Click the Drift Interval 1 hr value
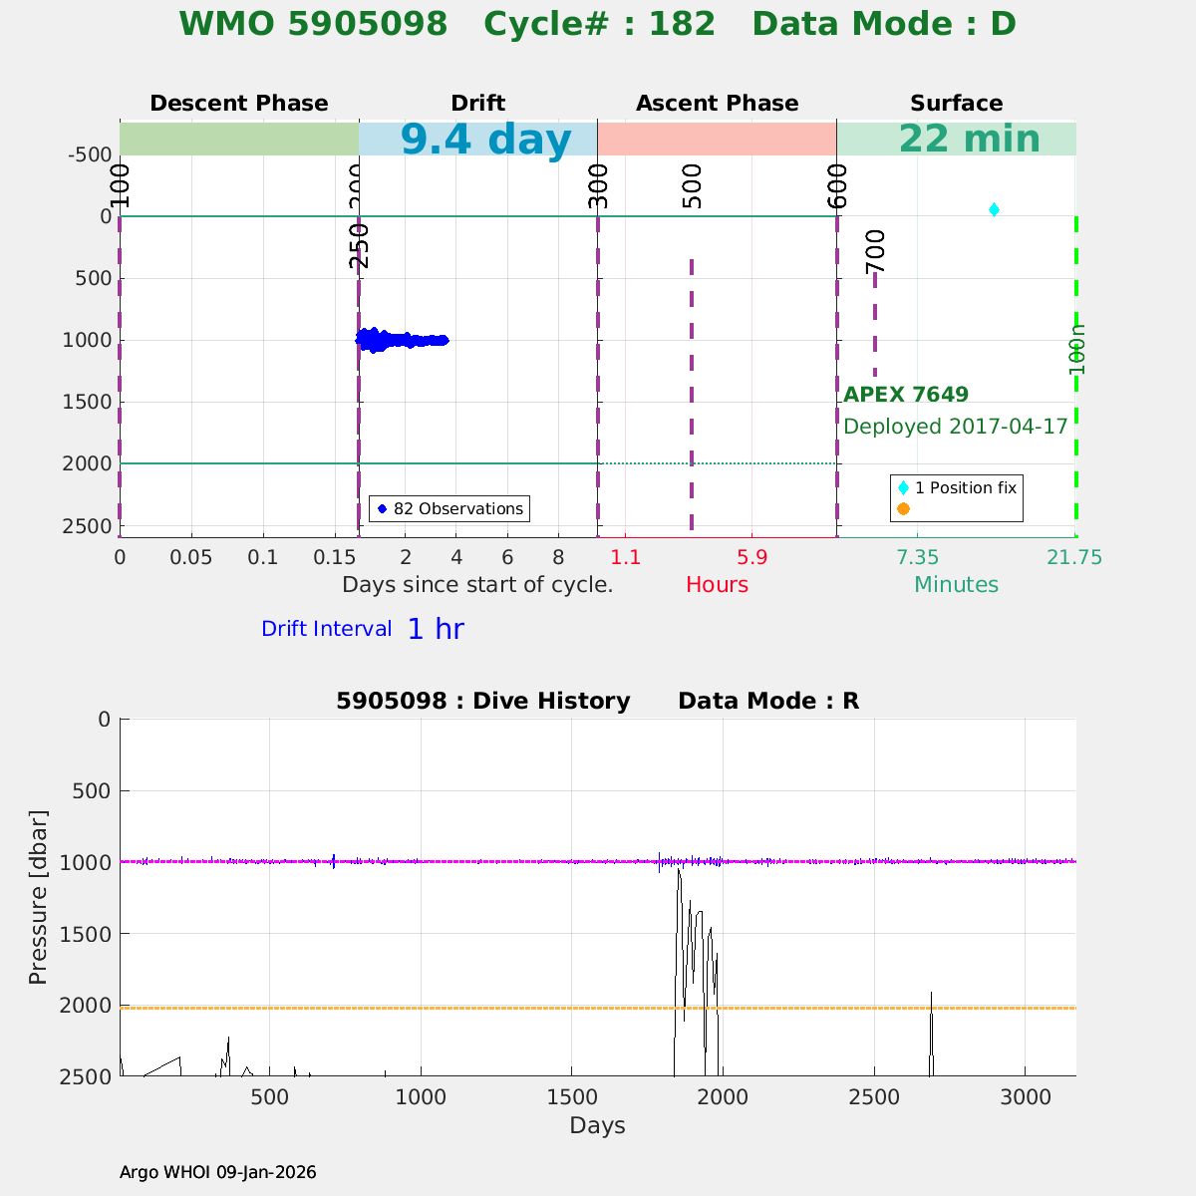The height and width of the screenshot is (1196, 1196). pos(436,630)
